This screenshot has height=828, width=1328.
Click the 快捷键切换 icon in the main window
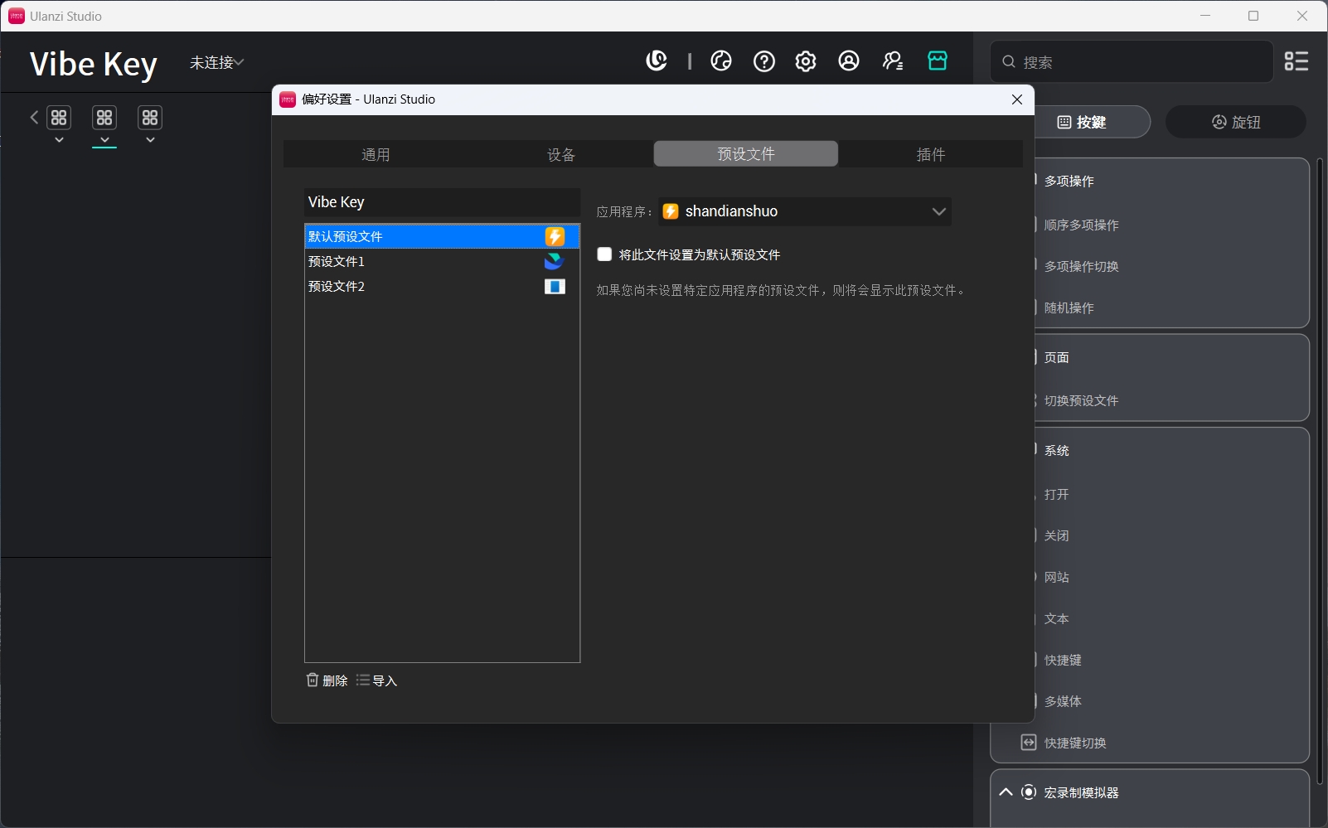click(1029, 743)
